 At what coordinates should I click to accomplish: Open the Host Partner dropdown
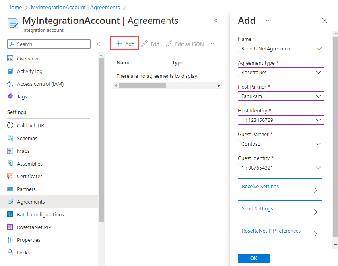281,96
